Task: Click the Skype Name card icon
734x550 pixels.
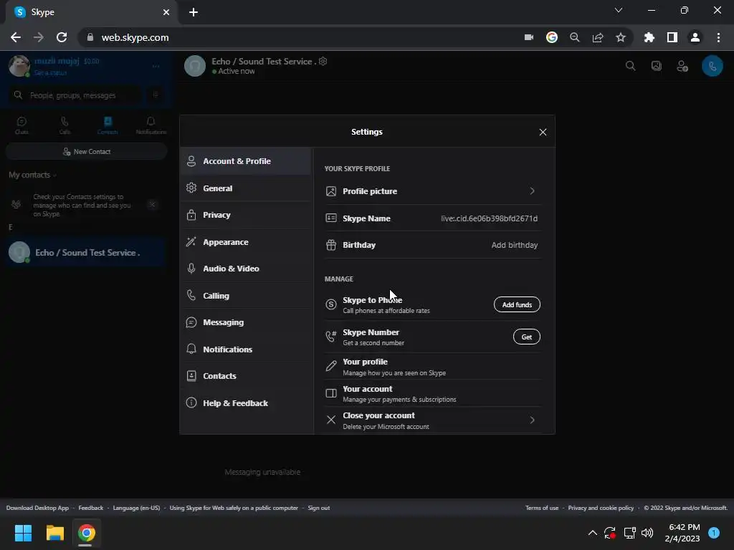Action: (x=331, y=218)
